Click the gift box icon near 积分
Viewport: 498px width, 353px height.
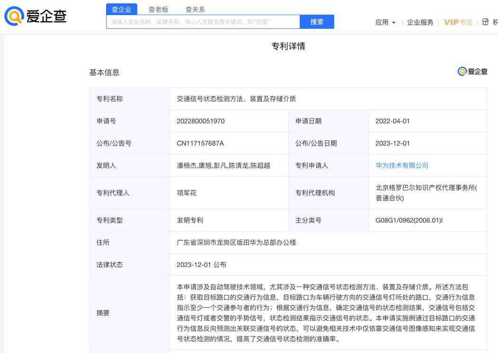tap(485, 22)
